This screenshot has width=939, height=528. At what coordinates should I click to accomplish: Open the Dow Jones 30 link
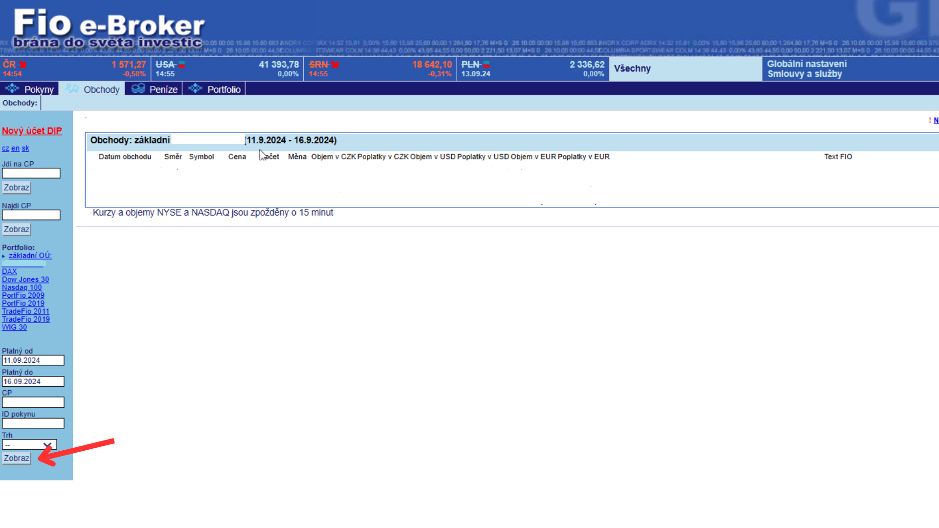point(25,280)
